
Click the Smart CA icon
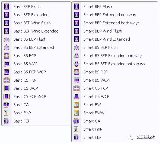pos(76,121)
